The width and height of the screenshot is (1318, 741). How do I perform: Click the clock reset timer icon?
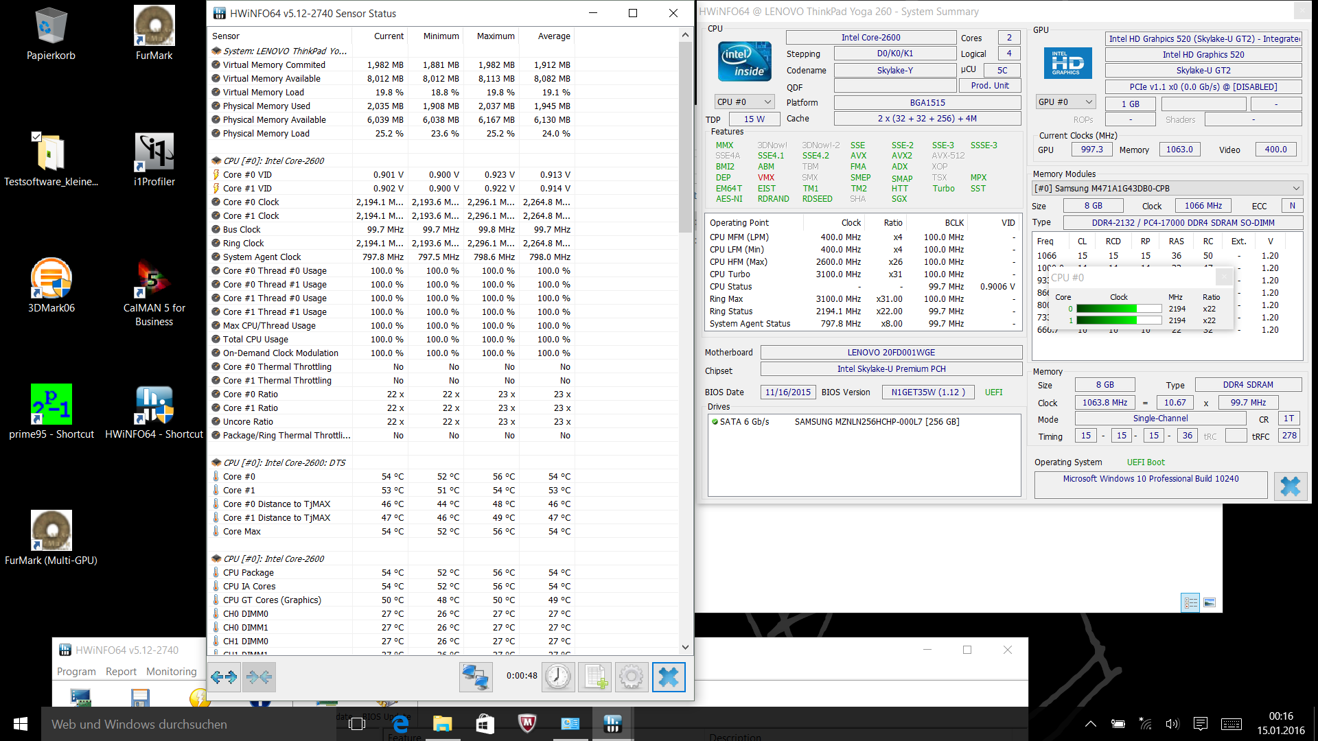pyautogui.click(x=558, y=678)
